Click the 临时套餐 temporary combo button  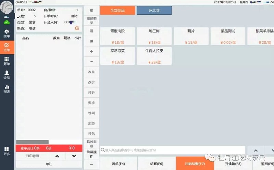click(91, 144)
